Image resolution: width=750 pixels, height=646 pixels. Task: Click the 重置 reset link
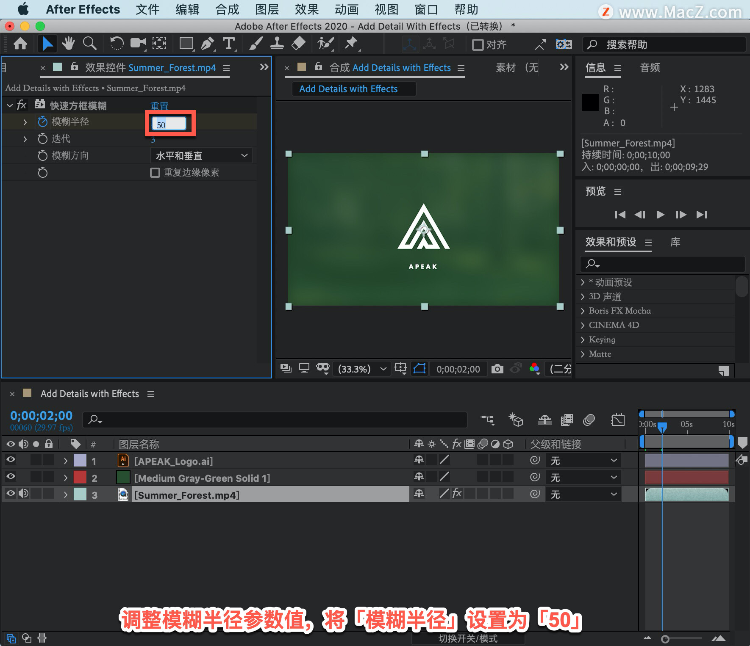160,106
